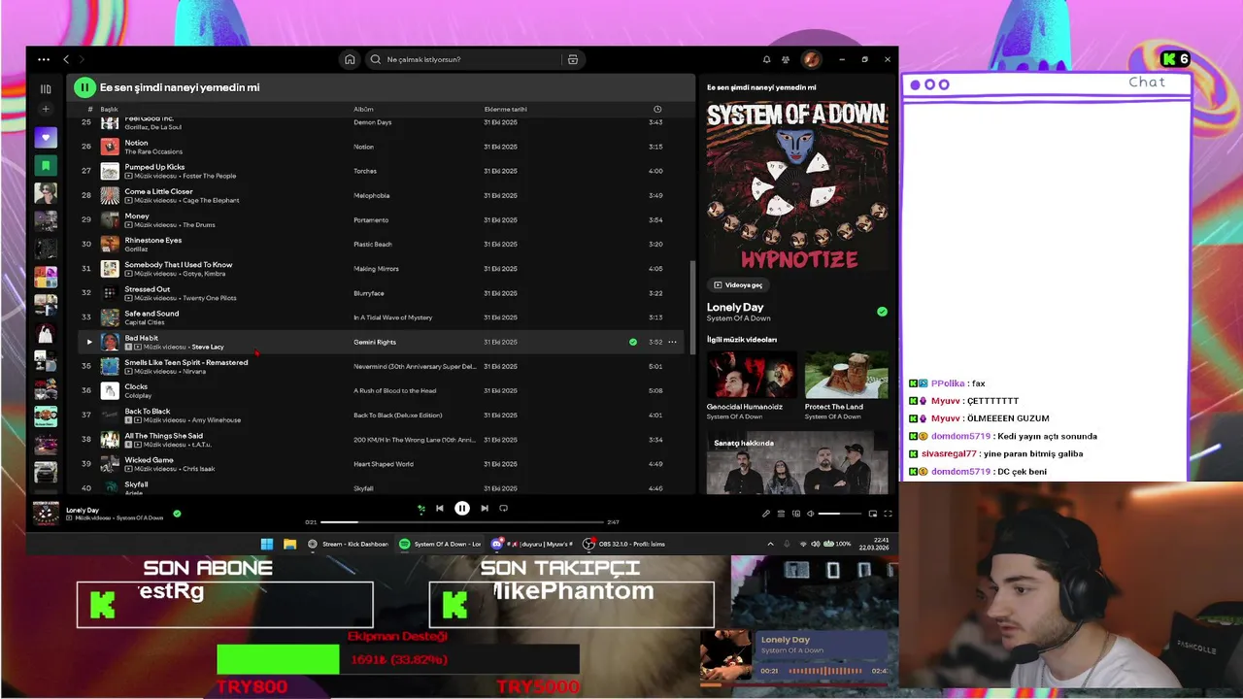
Task: Expand the Your Library sidebar
Action: tap(46, 88)
